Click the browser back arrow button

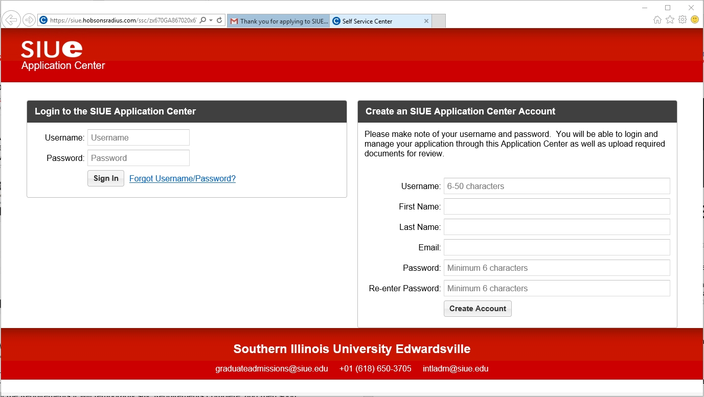click(x=11, y=20)
